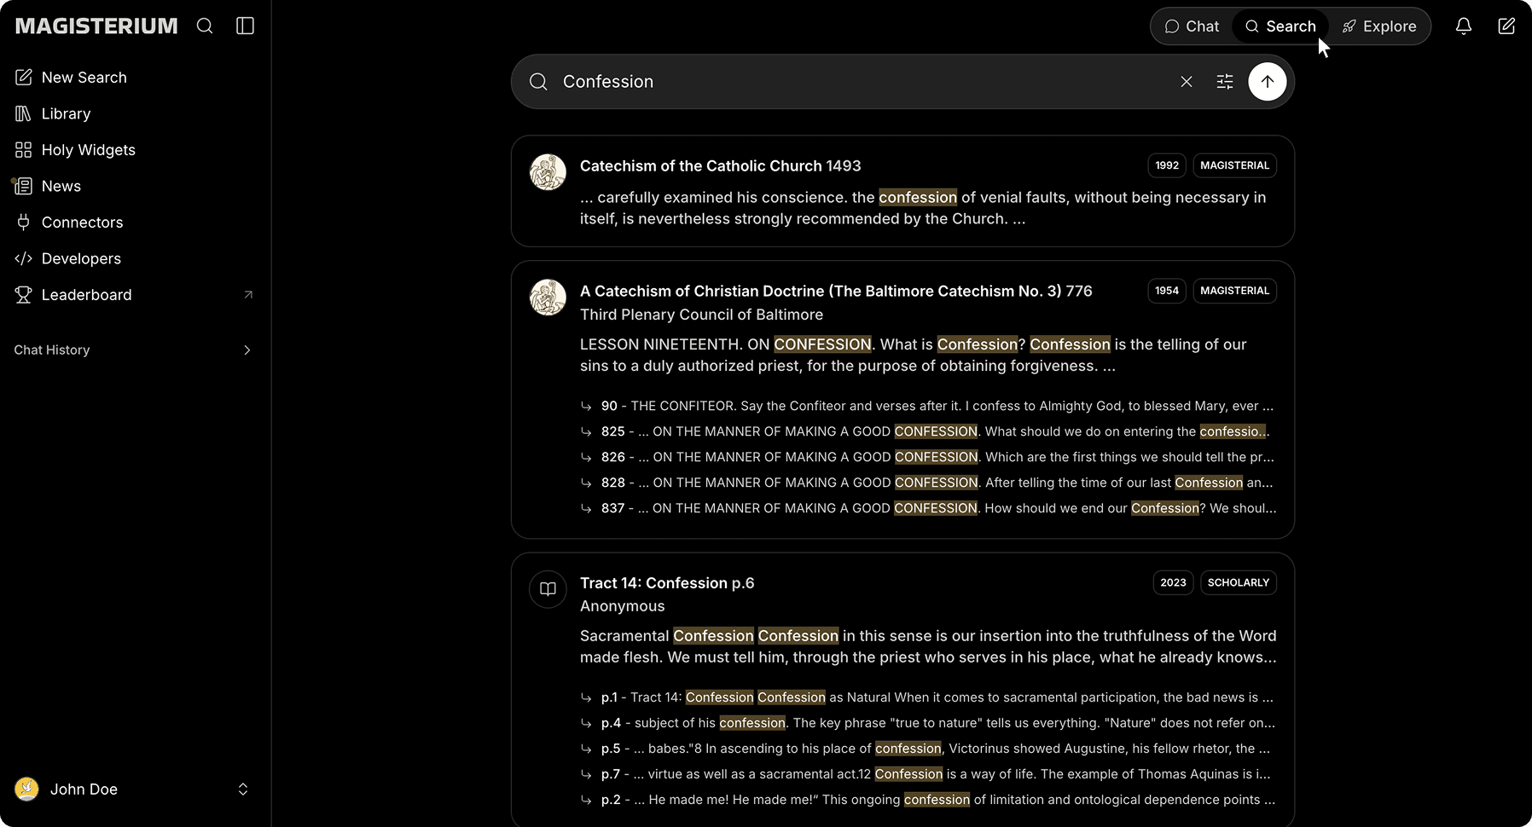Image resolution: width=1532 pixels, height=827 pixels.
Task: Open John Doe account menu chevrons
Action: [x=243, y=789]
